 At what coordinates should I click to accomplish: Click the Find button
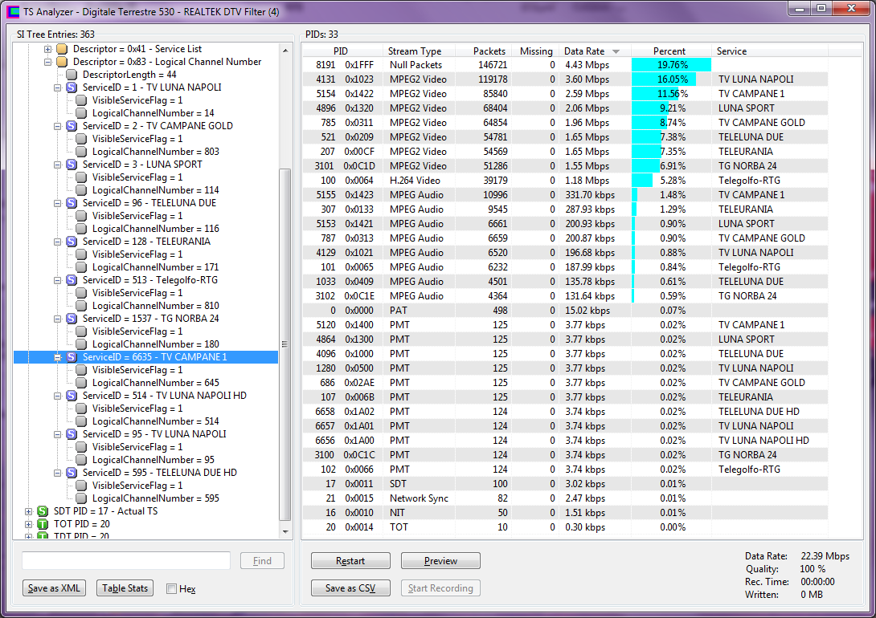click(262, 560)
